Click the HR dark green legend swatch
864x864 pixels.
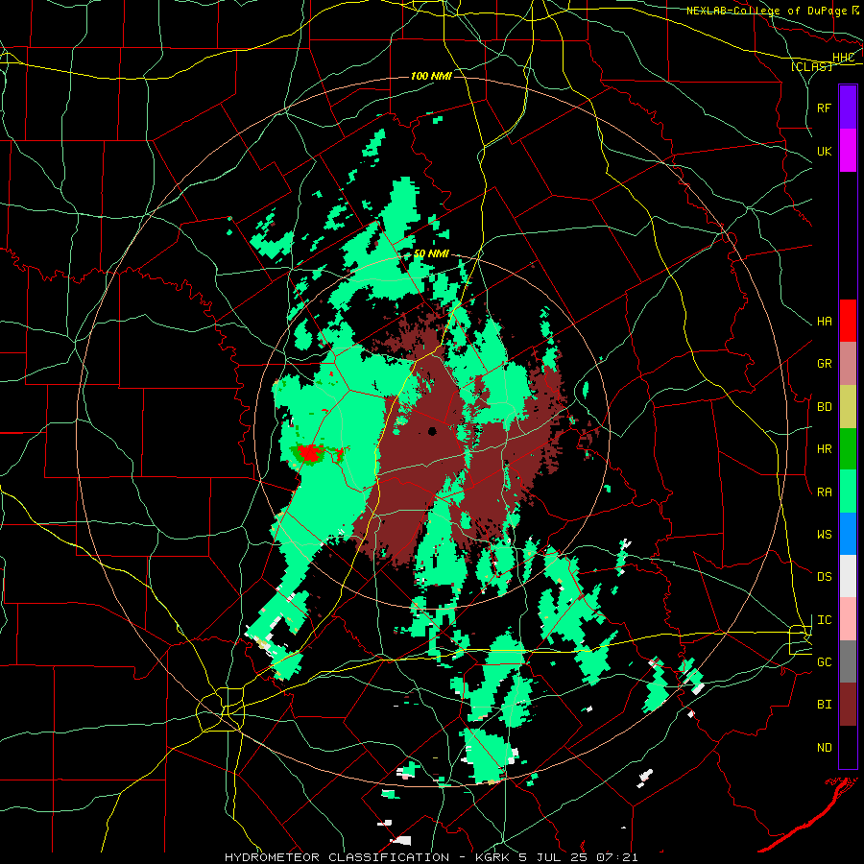(x=848, y=448)
